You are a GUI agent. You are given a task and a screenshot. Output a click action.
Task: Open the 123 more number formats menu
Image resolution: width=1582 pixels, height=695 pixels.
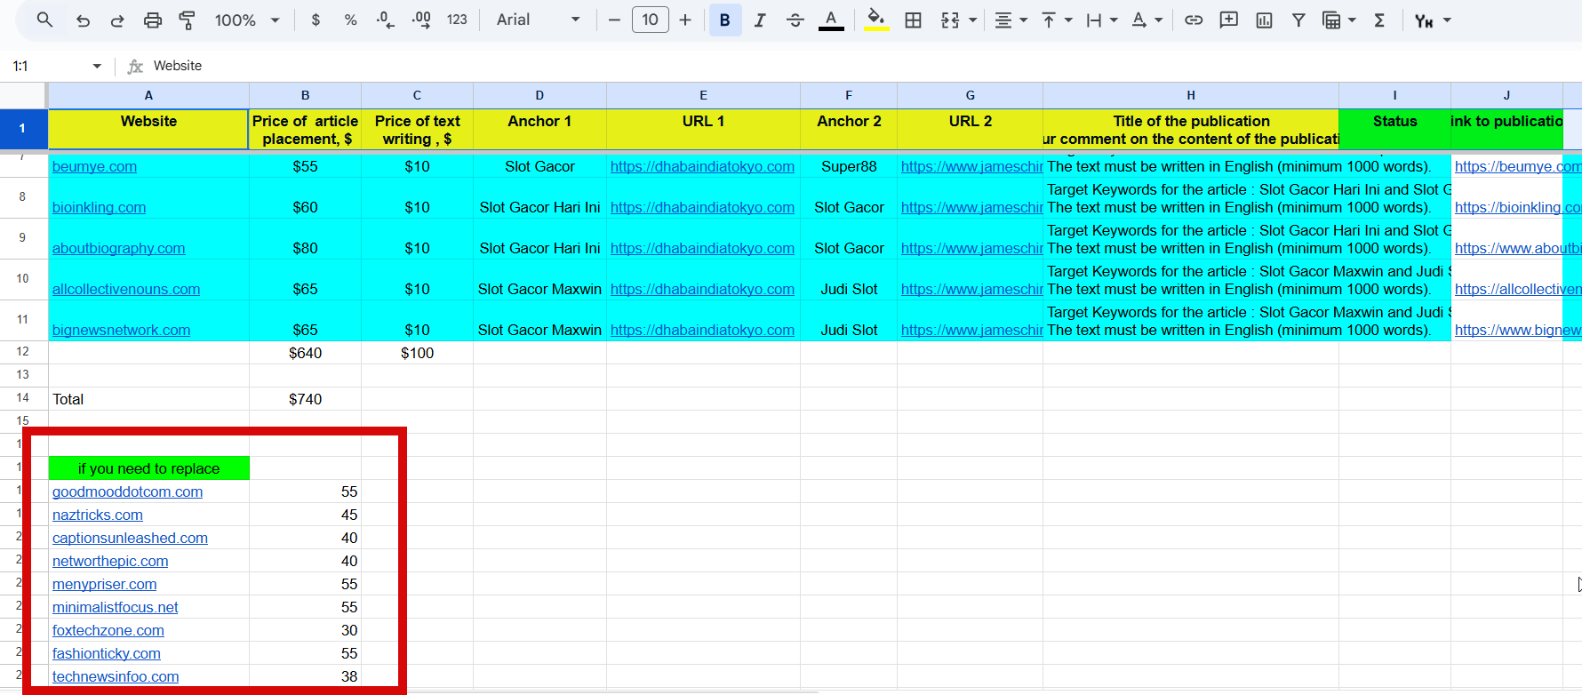coord(457,20)
